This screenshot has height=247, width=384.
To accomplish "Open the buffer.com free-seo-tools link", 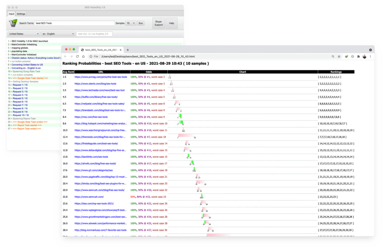I will coord(96,97).
